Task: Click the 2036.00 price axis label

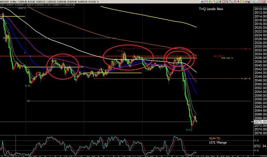Action: coord(260,58)
